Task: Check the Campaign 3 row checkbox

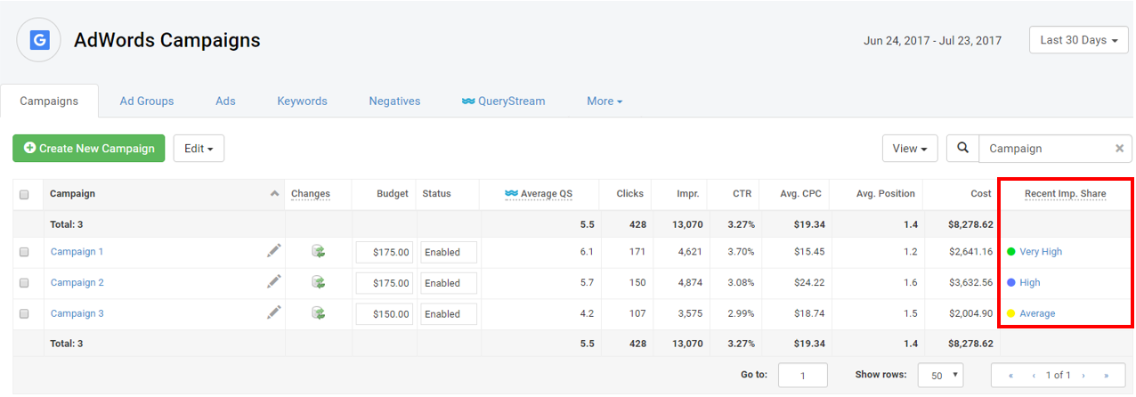Action: tap(24, 314)
